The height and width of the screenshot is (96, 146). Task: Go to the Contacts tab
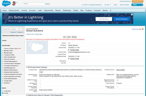tap(24, 10)
